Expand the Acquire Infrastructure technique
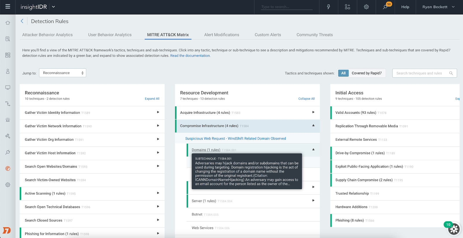Screen dimensions: 463x238 pos(313,112)
